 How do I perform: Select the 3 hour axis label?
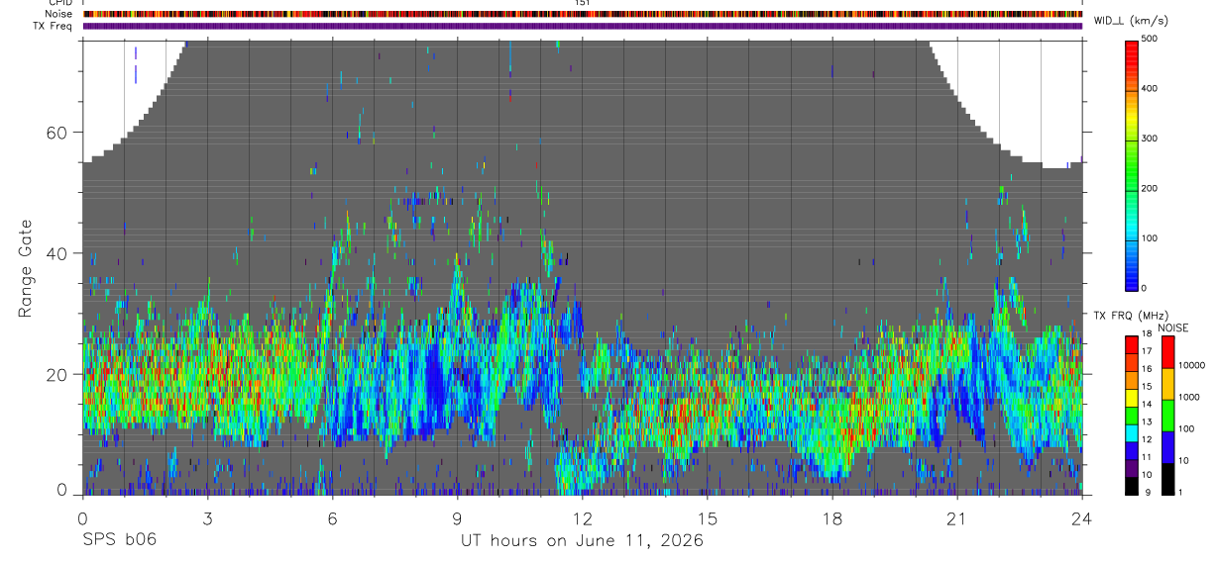(x=207, y=517)
